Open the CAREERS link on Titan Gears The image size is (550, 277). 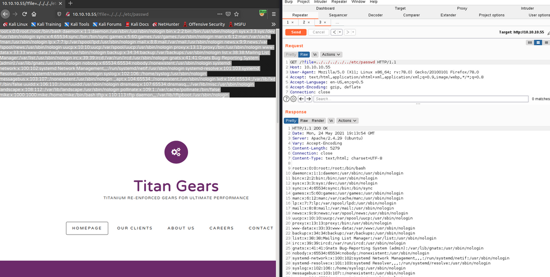[221, 228]
